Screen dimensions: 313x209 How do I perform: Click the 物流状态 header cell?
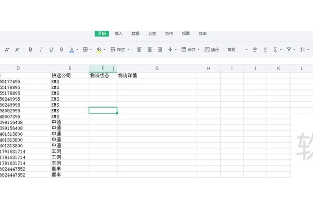[x=103, y=75]
